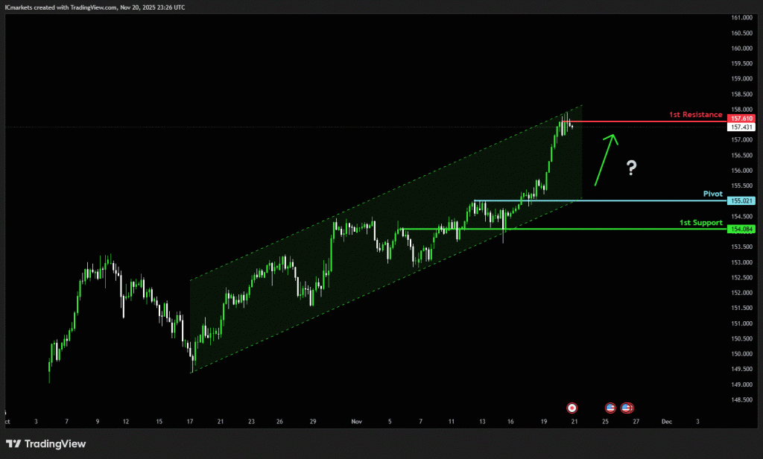This screenshot has height=459, width=763.
Task: Select the green 154.084 support price tag
Action: point(743,229)
